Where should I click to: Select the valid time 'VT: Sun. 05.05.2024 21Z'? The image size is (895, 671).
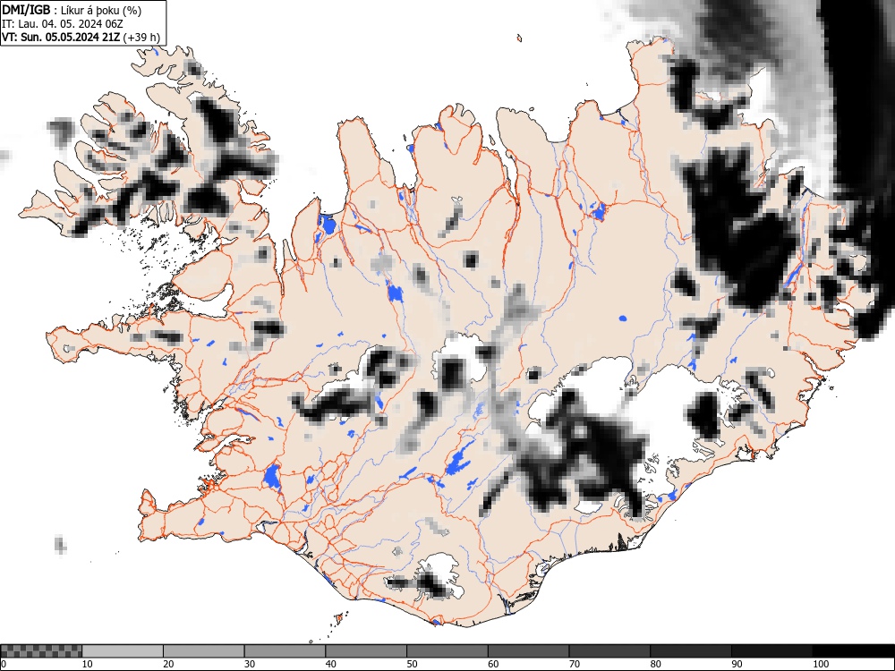click(61, 37)
